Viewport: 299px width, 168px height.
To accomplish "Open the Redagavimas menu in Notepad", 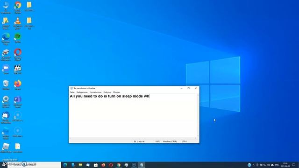I will click(x=82, y=92).
